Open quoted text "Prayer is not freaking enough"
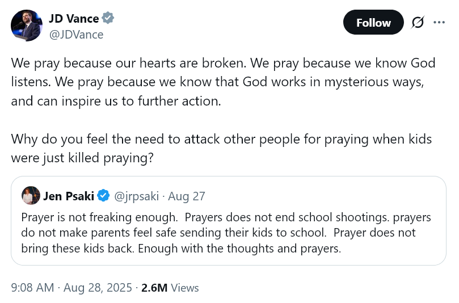Screen dimensions: 459x303 [100, 218]
